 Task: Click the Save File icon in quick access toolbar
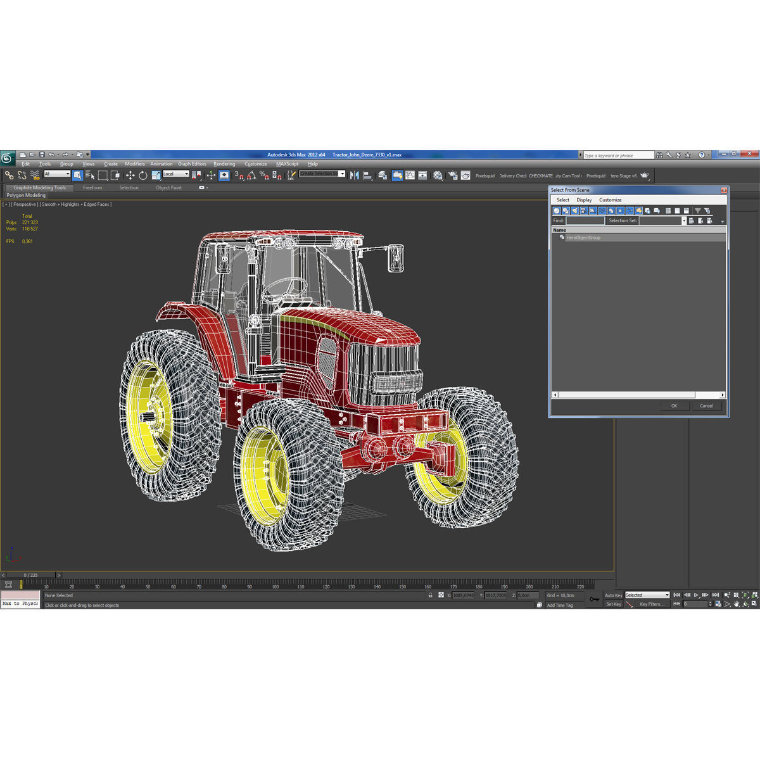coord(42,155)
